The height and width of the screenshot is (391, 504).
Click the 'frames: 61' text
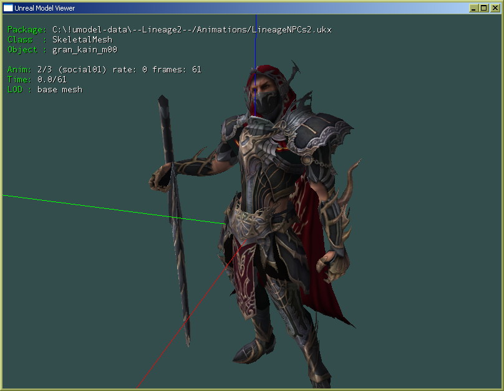[x=177, y=69]
